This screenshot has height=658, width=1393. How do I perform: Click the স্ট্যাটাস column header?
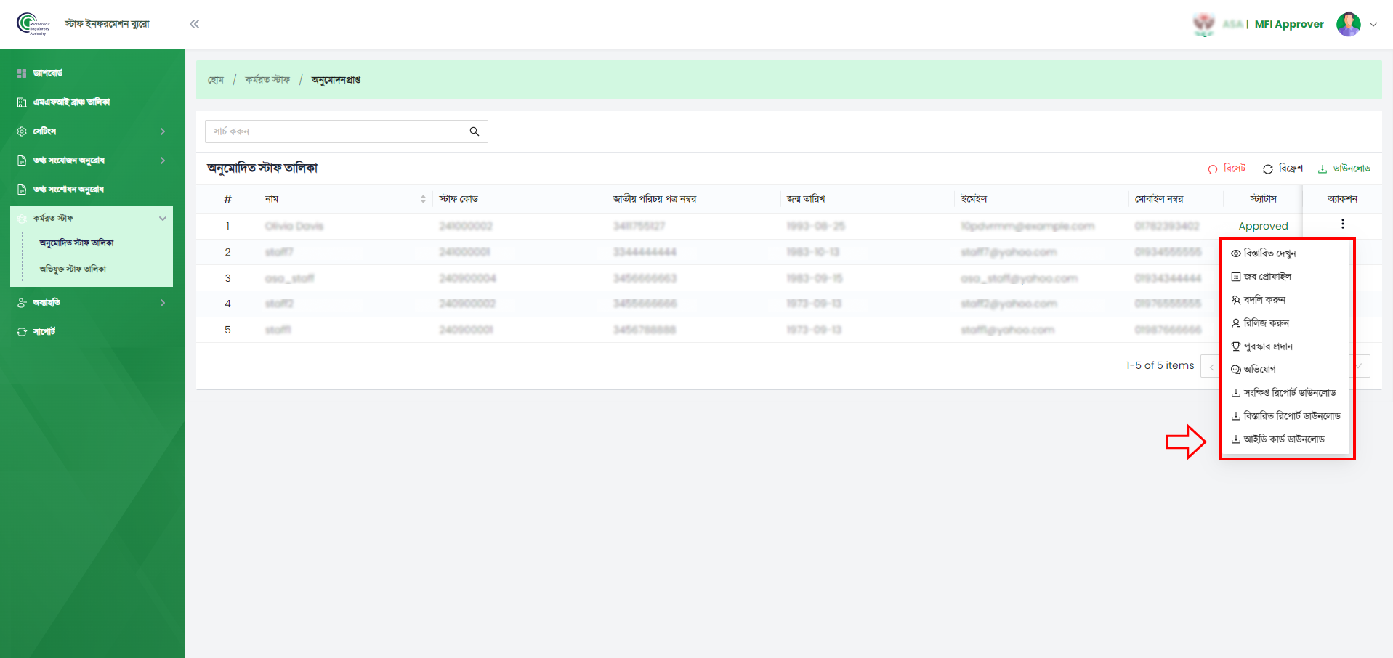1263,199
